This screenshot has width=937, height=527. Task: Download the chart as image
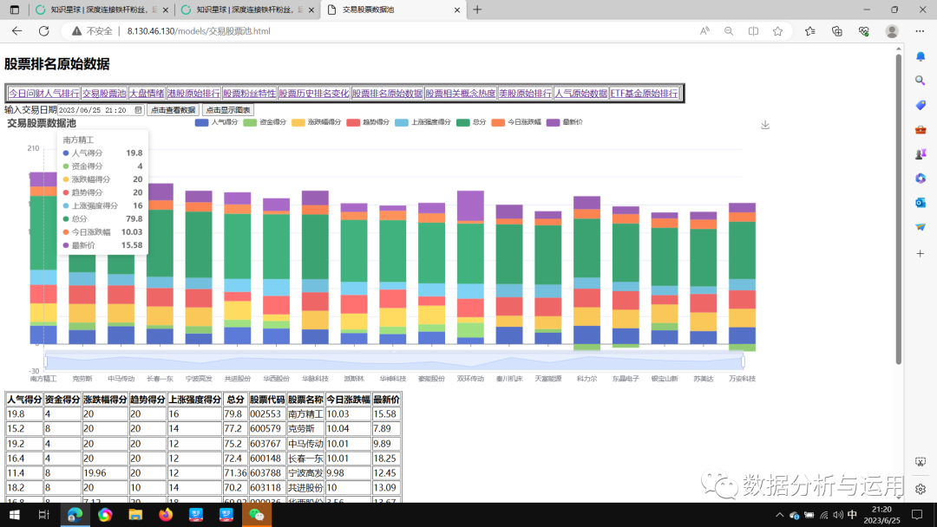click(765, 125)
